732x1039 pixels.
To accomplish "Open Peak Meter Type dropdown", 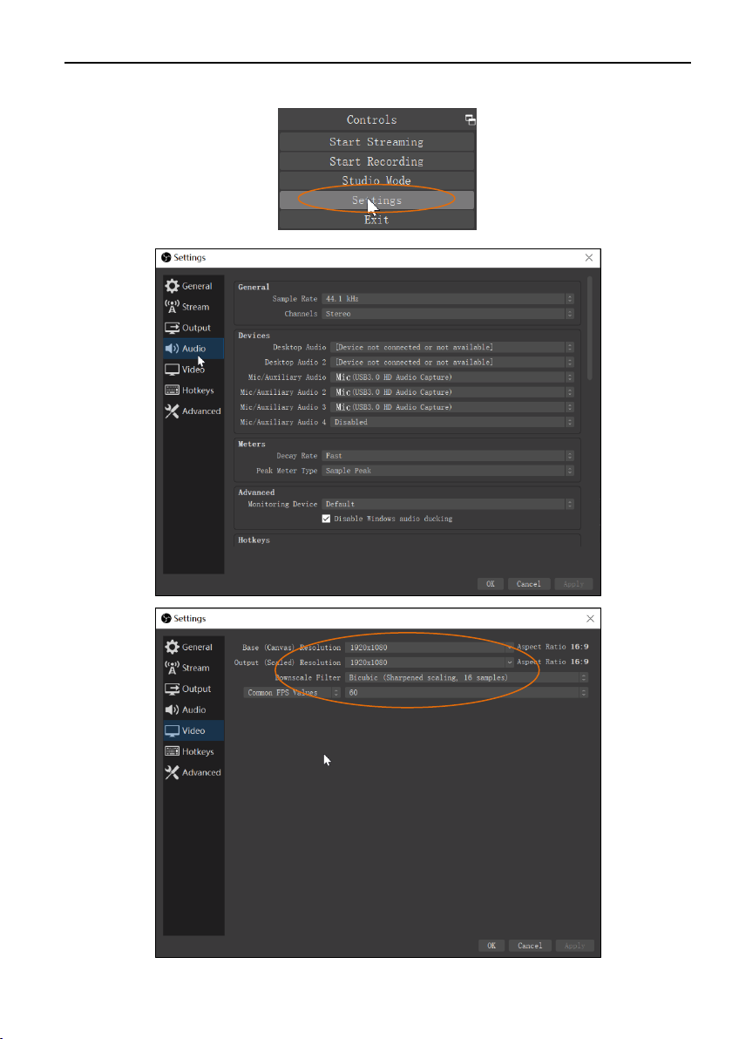I will 448,472.
